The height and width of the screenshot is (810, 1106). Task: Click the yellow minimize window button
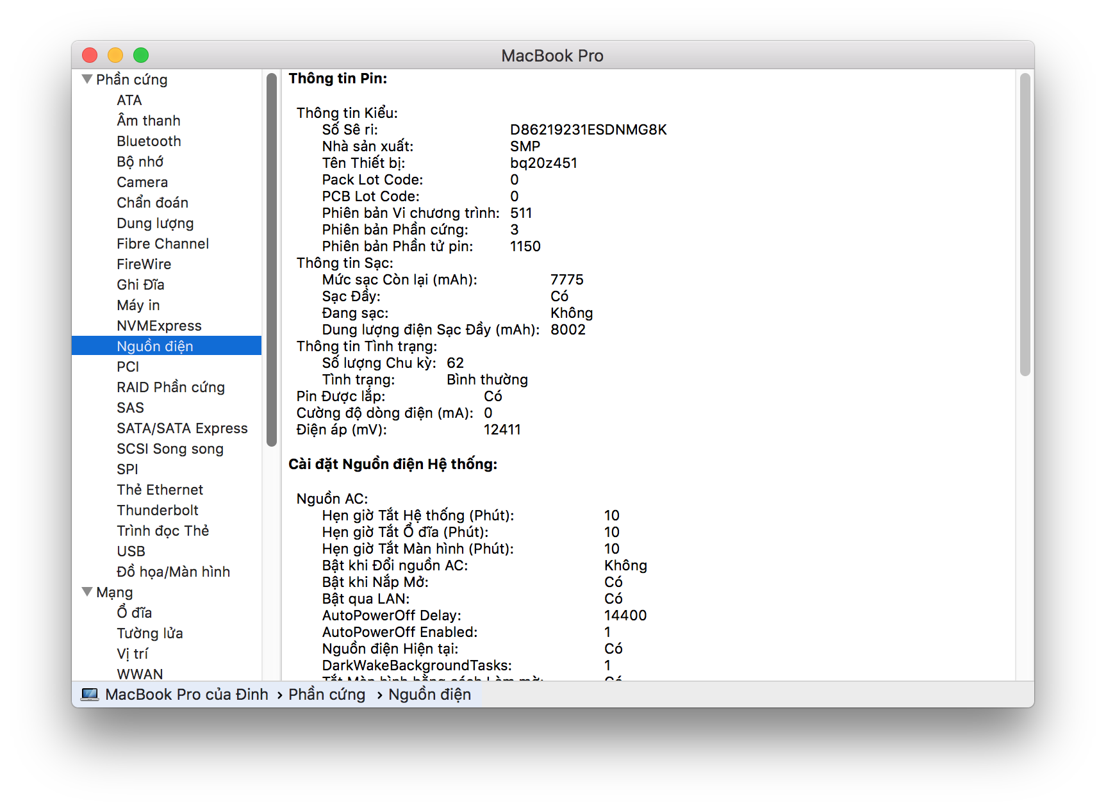point(115,56)
